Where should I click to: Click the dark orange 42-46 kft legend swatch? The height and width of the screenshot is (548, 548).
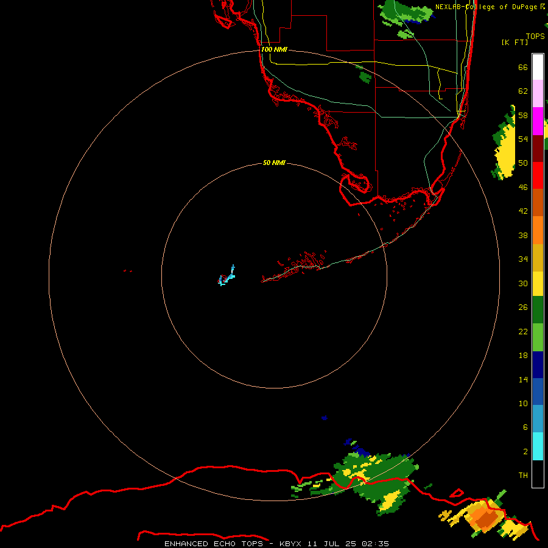pos(538,203)
